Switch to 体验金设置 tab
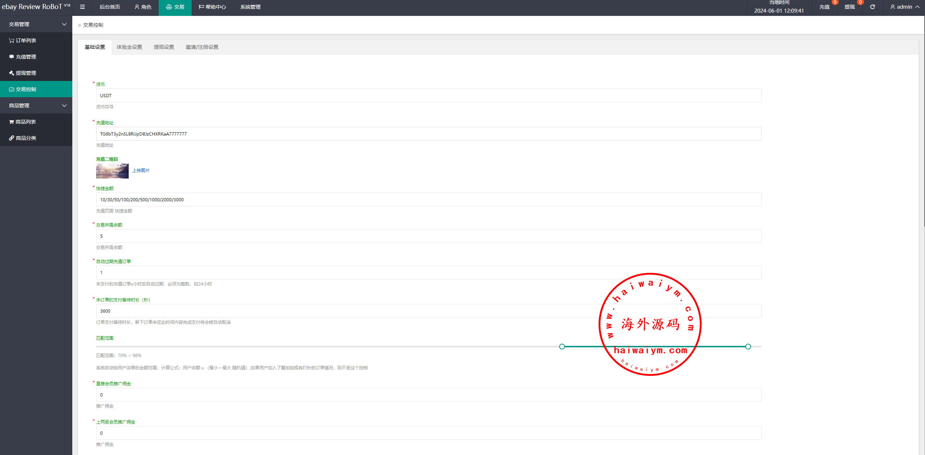This screenshot has width=925, height=455. 129,47
